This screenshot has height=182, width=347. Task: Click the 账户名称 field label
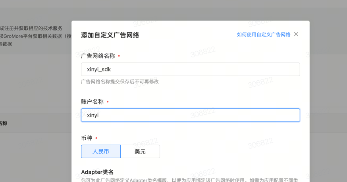93,102
